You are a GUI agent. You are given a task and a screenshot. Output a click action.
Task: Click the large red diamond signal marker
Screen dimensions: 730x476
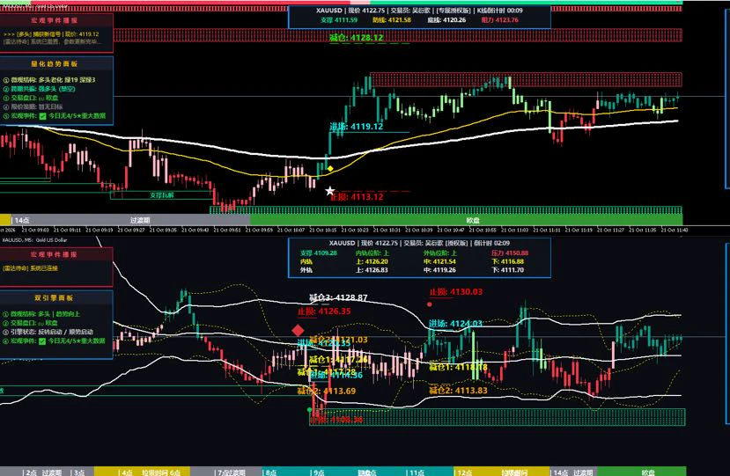[x=298, y=330]
